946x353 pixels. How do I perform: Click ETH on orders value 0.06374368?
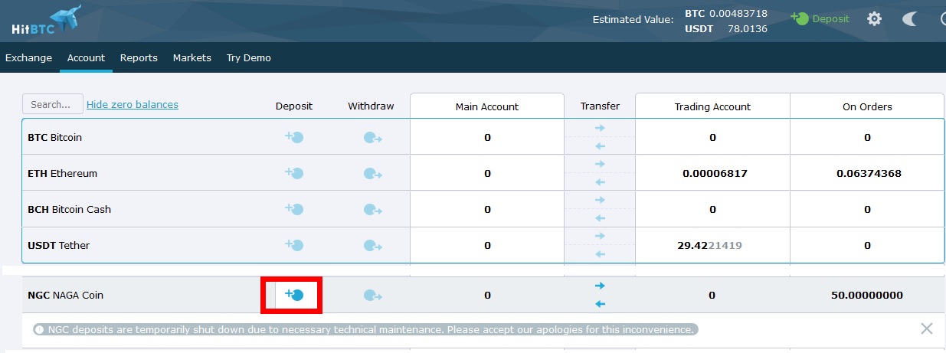point(869,174)
